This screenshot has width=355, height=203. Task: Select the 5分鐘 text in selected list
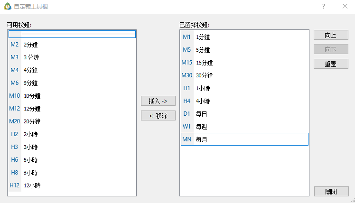203,50
